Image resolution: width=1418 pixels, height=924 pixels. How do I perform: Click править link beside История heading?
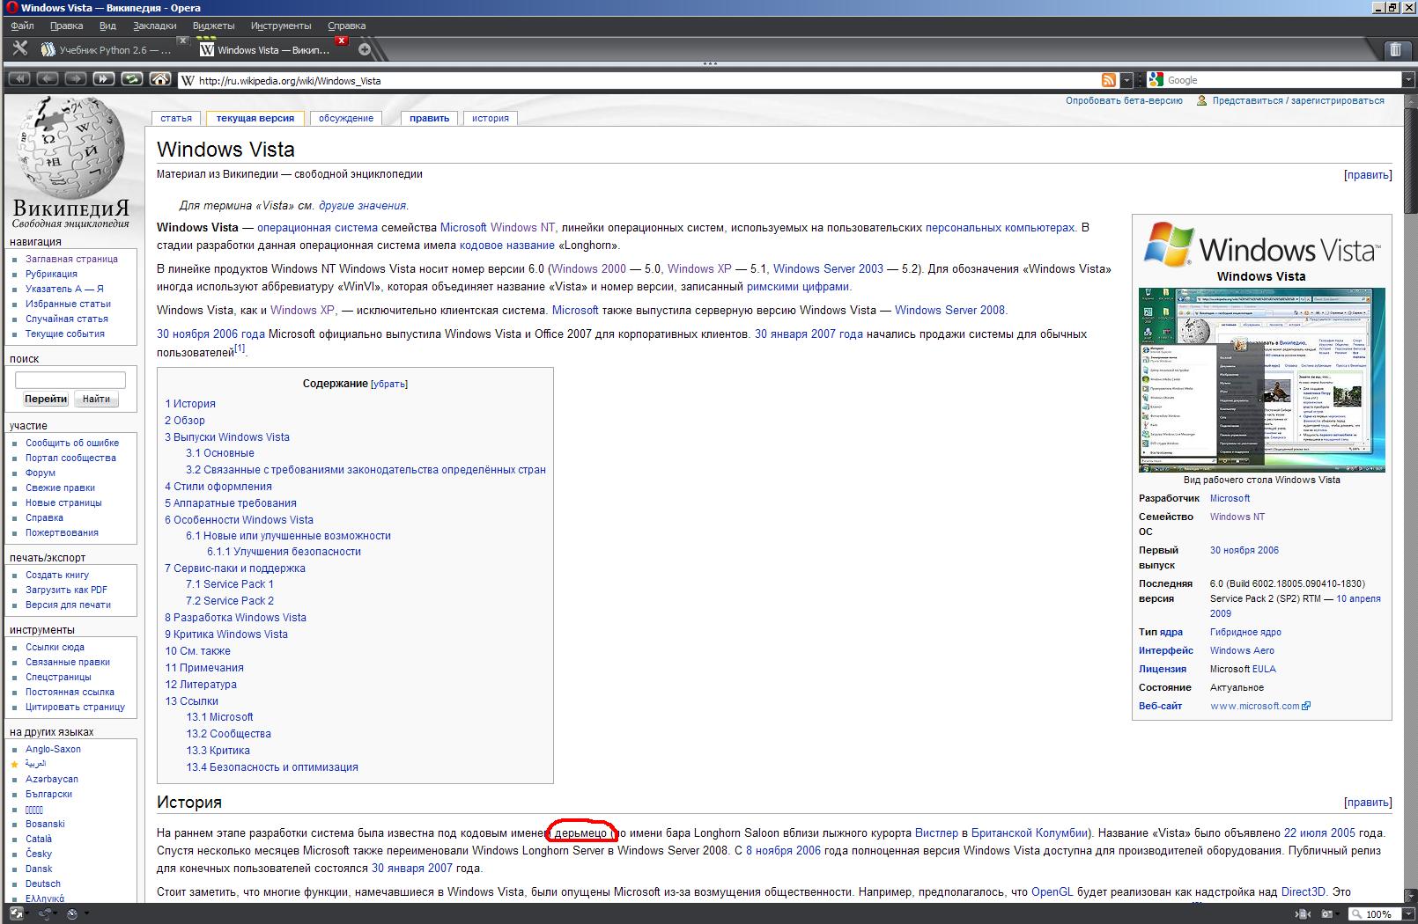(x=1368, y=803)
